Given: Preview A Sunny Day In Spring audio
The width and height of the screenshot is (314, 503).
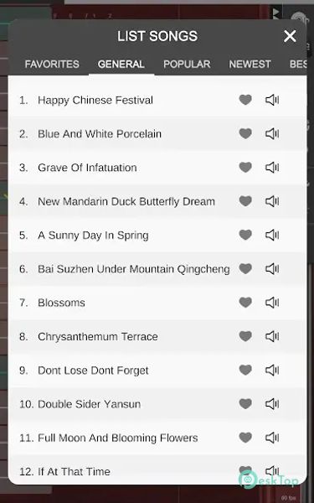Looking at the screenshot, I should pos(272,235).
